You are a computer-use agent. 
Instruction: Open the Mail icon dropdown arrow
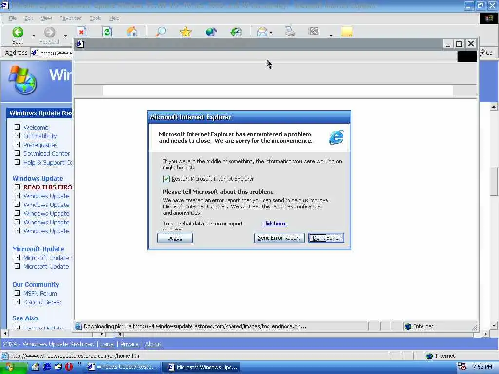(271, 32)
